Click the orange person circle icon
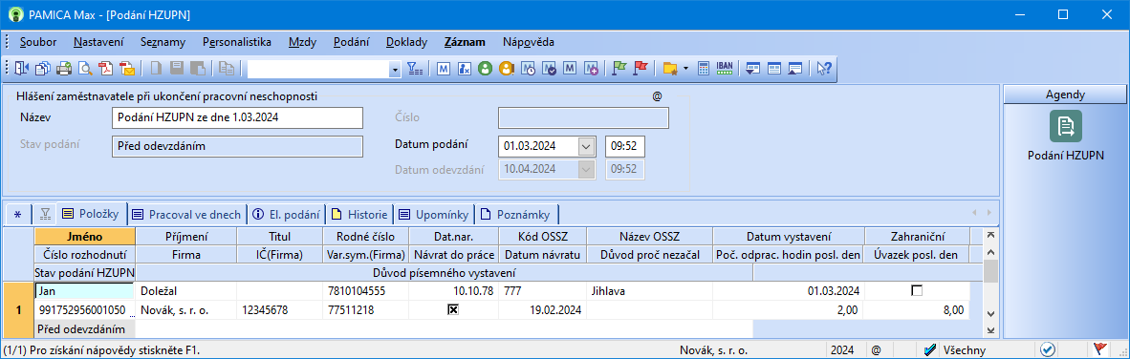Viewport: 1130px width, 359px height. [507, 69]
